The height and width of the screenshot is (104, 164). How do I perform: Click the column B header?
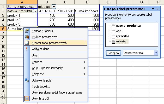coord(47,2)
